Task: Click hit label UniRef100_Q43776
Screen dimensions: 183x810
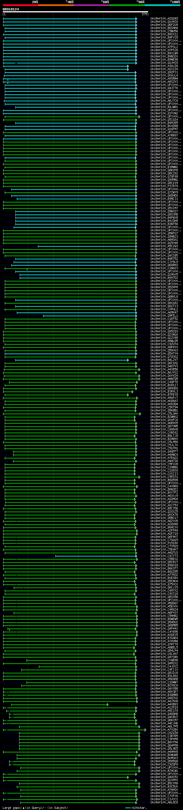Action: pos(164,88)
